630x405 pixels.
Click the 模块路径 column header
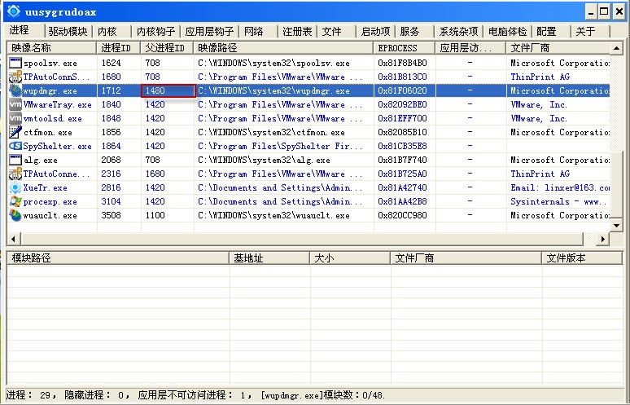pos(118,258)
